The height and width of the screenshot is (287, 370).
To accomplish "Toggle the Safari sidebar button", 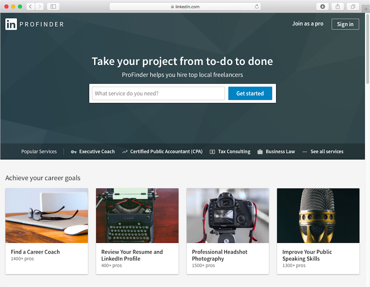I will click(x=53, y=6).
